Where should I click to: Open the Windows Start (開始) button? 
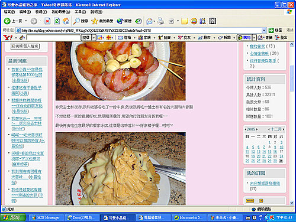click(14, 217)
